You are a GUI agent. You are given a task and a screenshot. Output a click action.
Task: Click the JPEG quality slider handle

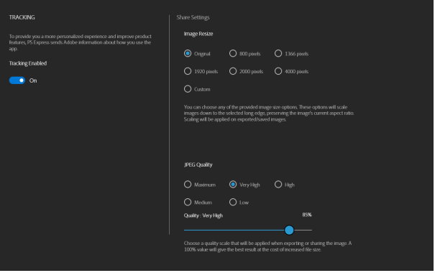[289, 230]
